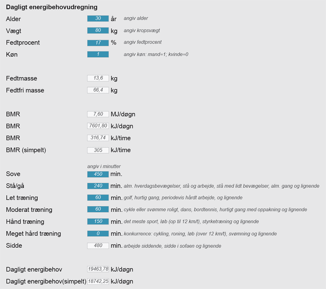Select the Stå/gå minutes input field
Image resolution: width=326 pixels, height=289 pixels.
(98, 186)
